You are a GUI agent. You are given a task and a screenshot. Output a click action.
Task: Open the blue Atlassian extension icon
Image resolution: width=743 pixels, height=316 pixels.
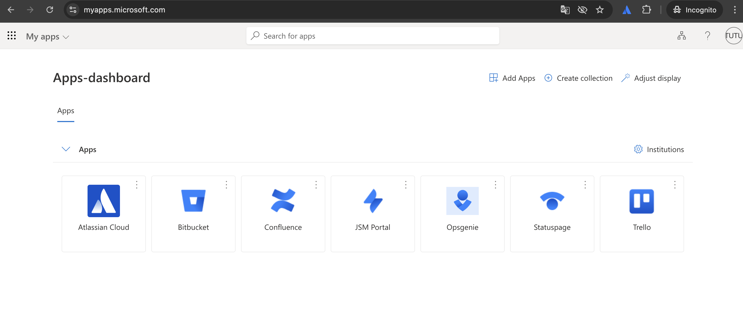click(627, 10)
